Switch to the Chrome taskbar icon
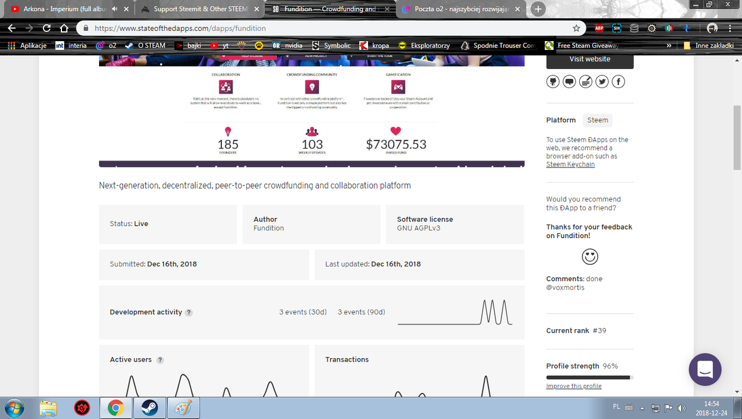 coord(116,408)
